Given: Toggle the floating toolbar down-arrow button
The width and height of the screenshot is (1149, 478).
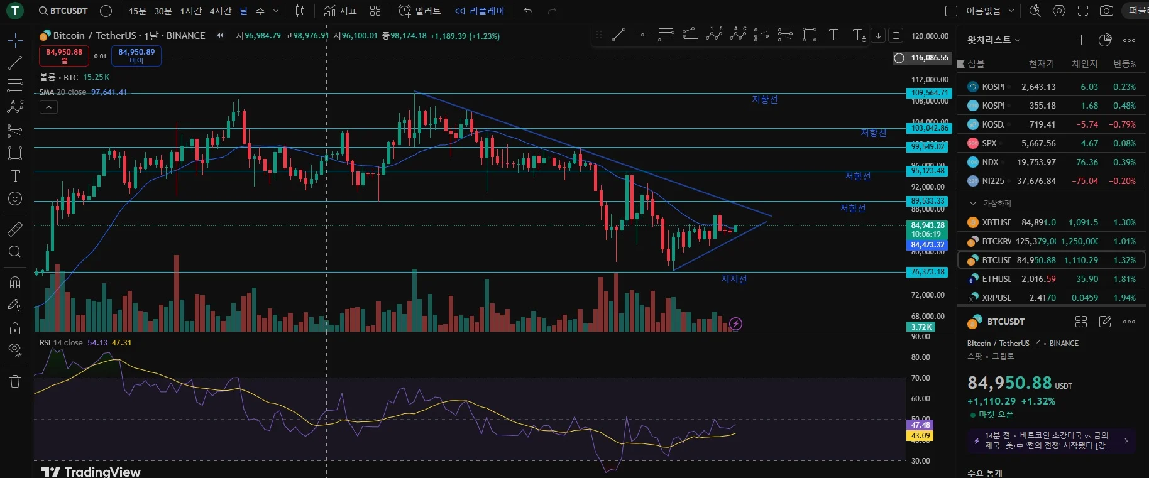Looking at the screenshot, I should (x=878, y=35).
